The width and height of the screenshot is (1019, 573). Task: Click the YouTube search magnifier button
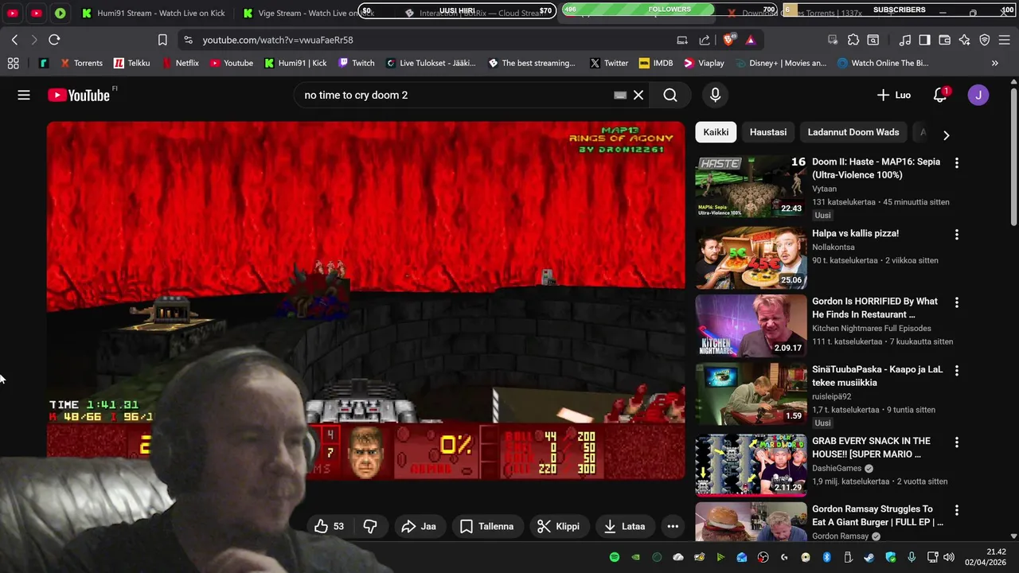(670, 95)
